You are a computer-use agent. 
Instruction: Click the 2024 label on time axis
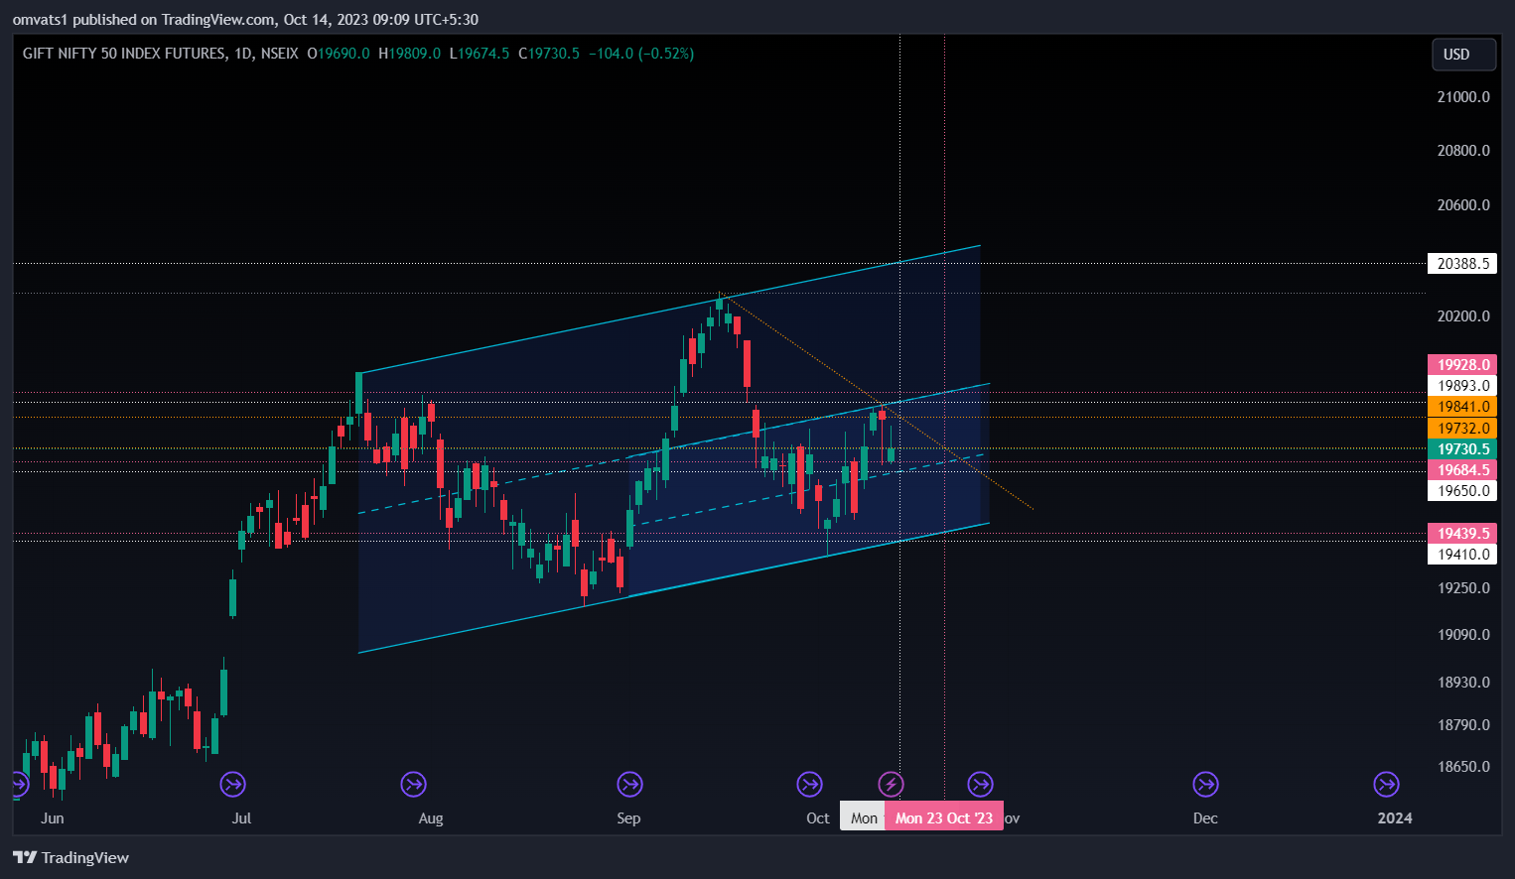[x=1395, y=818]
